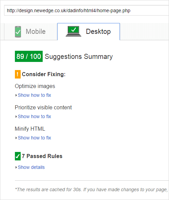
Task: Open Show how to fix under Minify HTML
Action: coord(34,138)
